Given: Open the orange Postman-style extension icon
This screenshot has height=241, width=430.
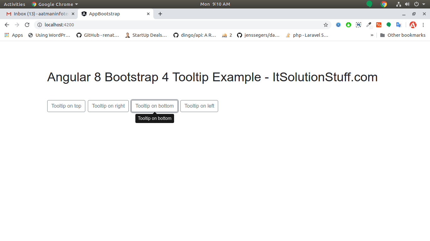Looking at the screenshot, I should (x=379, y=25).
